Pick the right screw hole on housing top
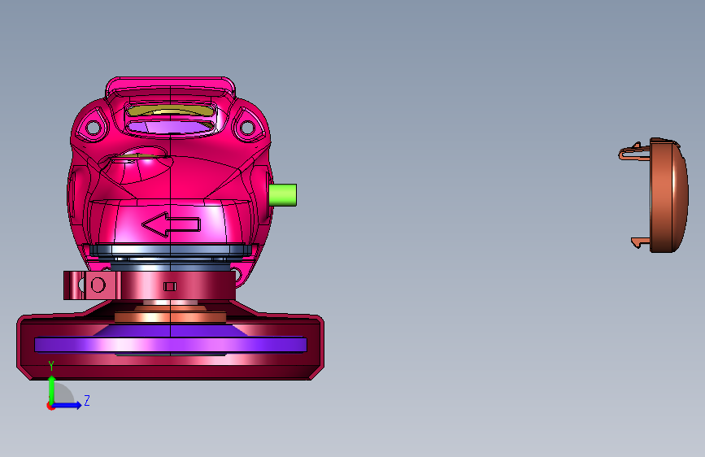 tap(247, 128)
